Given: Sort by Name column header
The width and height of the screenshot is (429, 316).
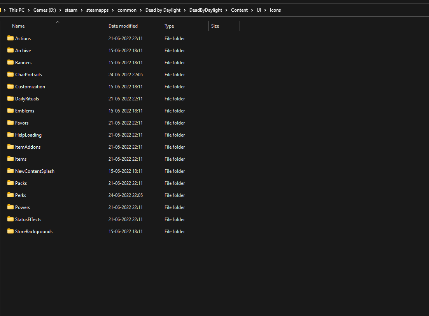Looking at the screenshot, I should tap(18, 26).
